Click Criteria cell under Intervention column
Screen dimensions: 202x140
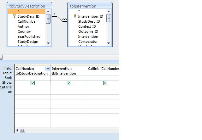tap(69, 87)
